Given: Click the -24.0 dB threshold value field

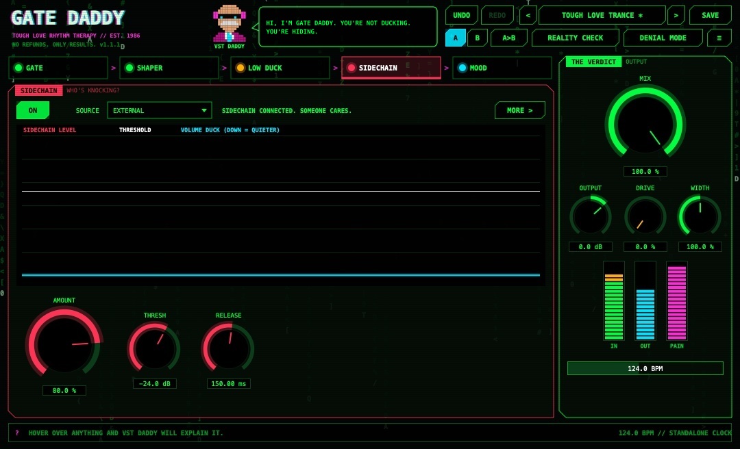Looking at the screenshot, I should click(x=154, y=383).
